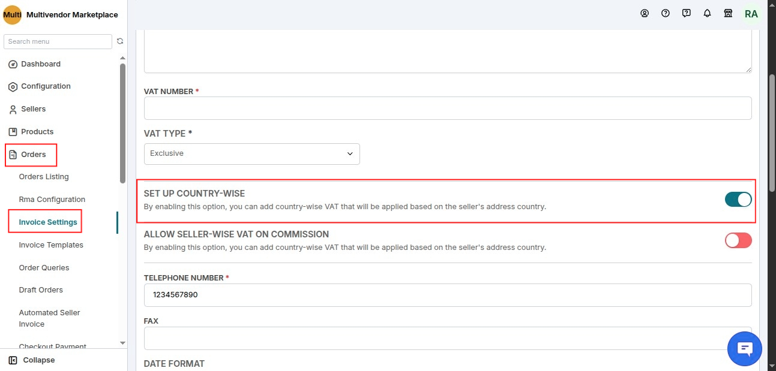
Task: Enable Allow Seller-Wise VAT on Commission toggle
Action: pyautogui.click(x=738, y=240)
